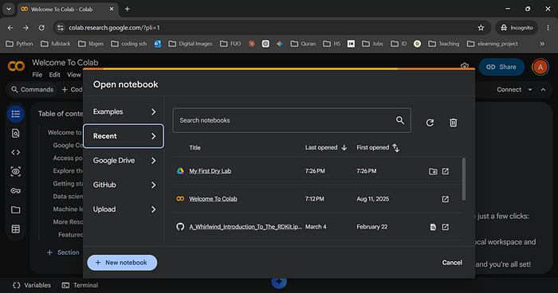Go back in browser history
The image size is (558, 293).
coord(10,28)
